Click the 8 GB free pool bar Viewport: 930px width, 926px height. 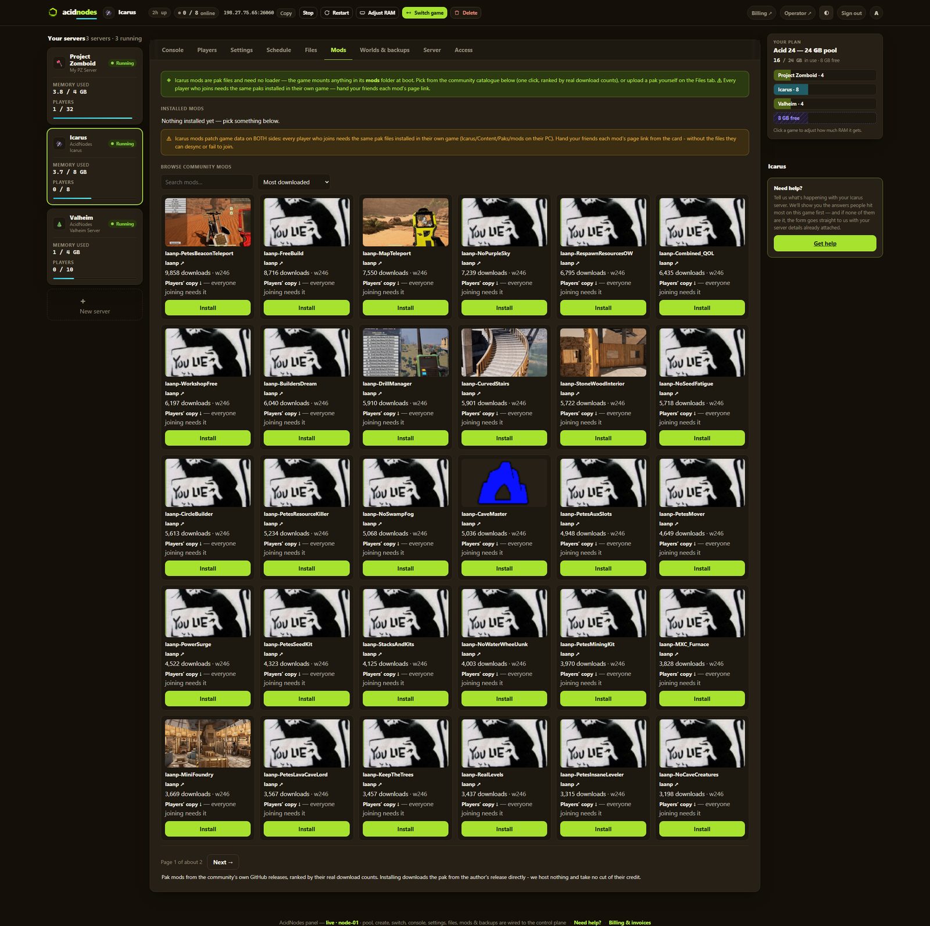click(x=825, y=118)
